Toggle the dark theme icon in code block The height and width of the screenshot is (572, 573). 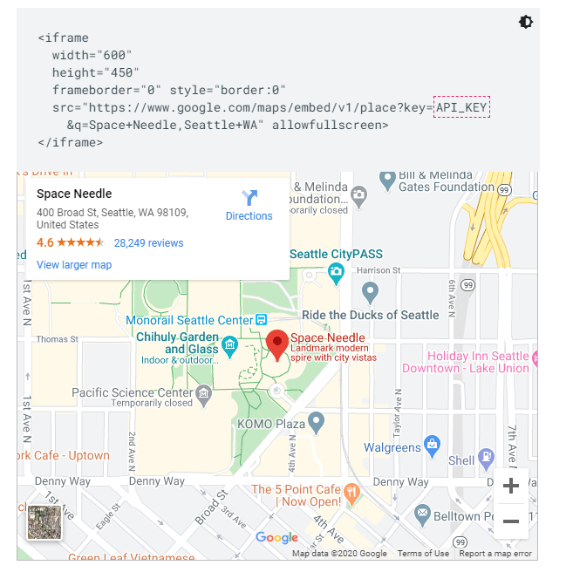[526, 22]
